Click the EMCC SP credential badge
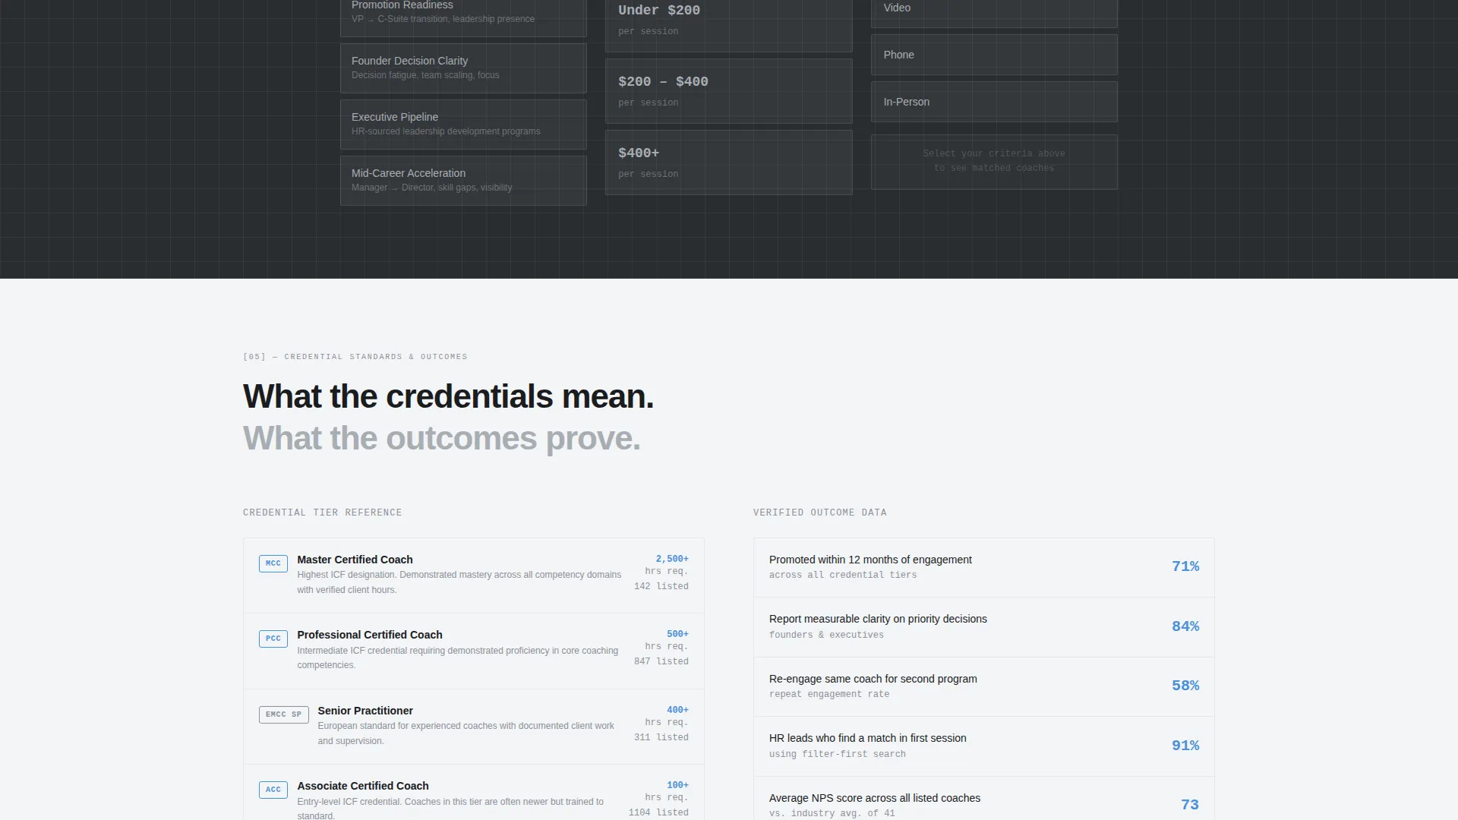The width and height of the screenshot is (1458, 820). click(283, 714)
